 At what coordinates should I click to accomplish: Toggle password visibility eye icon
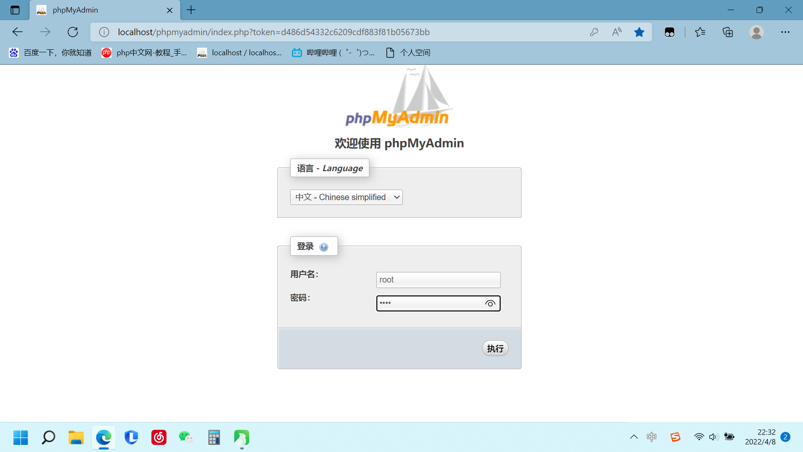(x=490, y=303)
